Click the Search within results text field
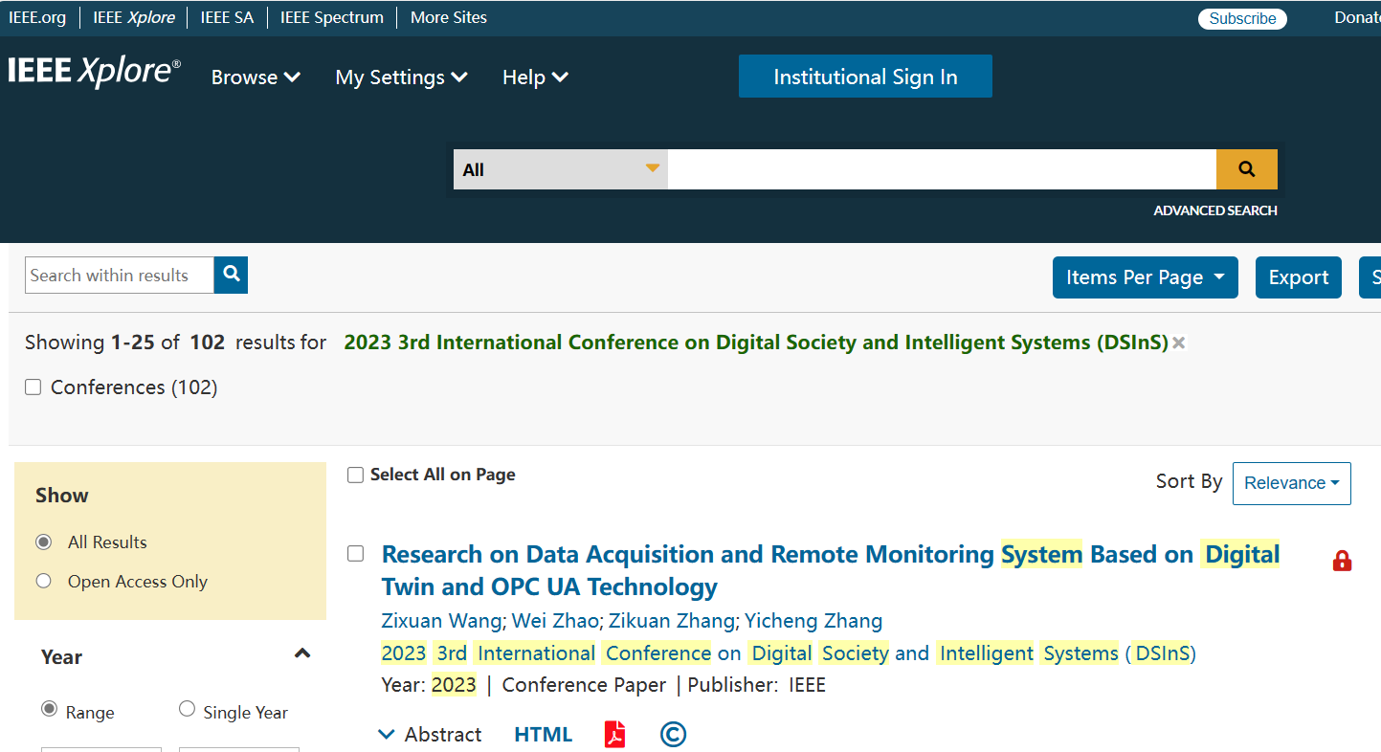 pyautogui.click(x=120, y=276)
